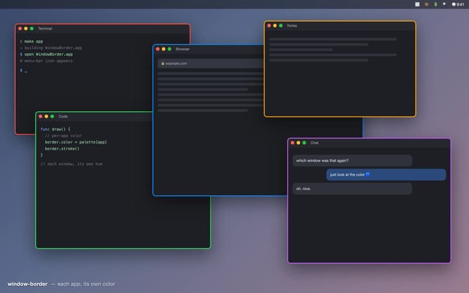469x293 pixels.
Task: Minimize the Code window with yellow button
Action: coord(46,116)
